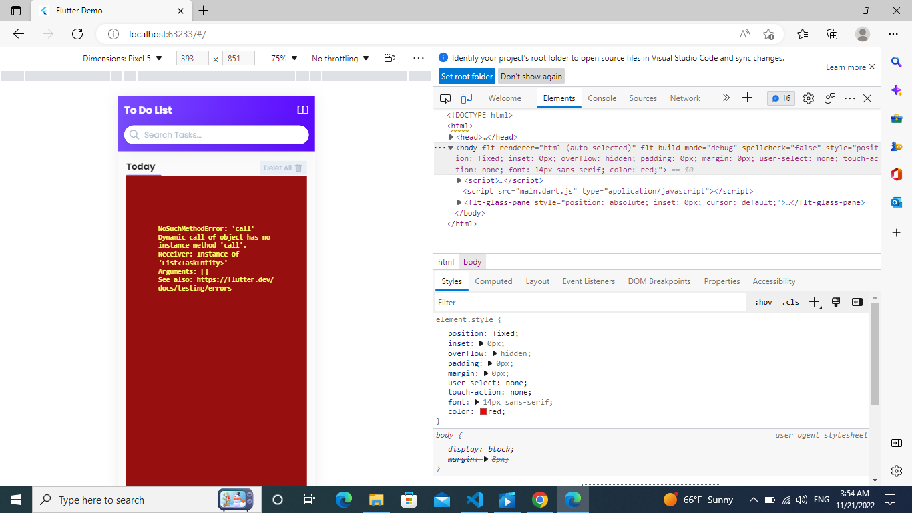This screenshot has width=912, height=513.
Task: Click the Edge sidebar search icon
Action: coord(897,62)
